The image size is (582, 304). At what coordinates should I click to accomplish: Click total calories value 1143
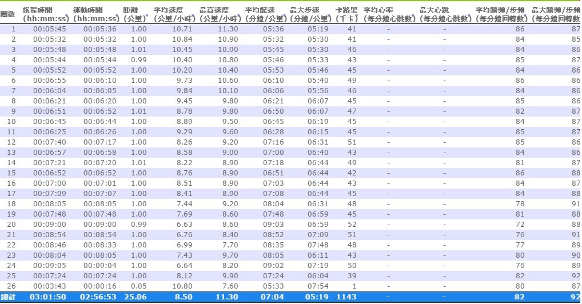(x=346, y=297)
